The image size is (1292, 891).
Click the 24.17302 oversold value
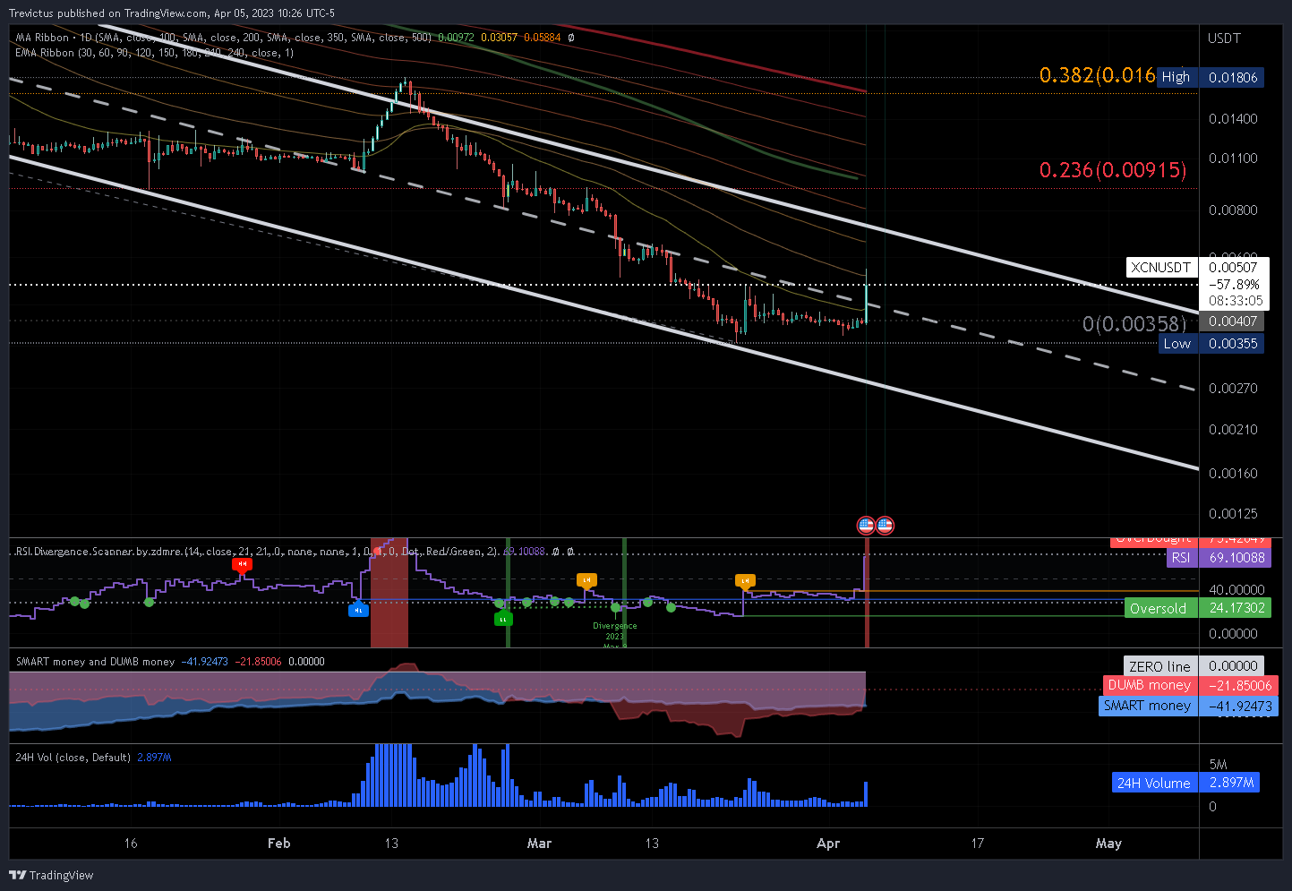click(x=1236, y=608)
